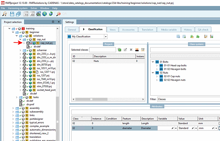Click the notebook with green arrow icon

coord(211,36)
